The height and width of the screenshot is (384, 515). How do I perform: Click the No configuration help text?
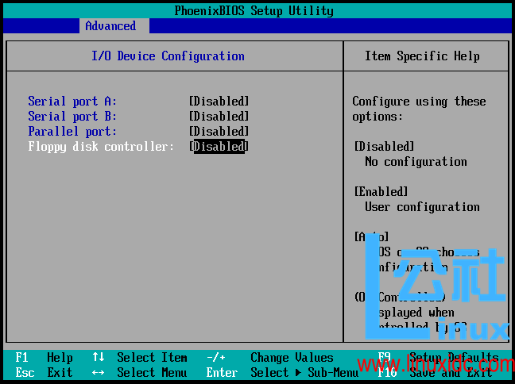(x=416, y=161)
